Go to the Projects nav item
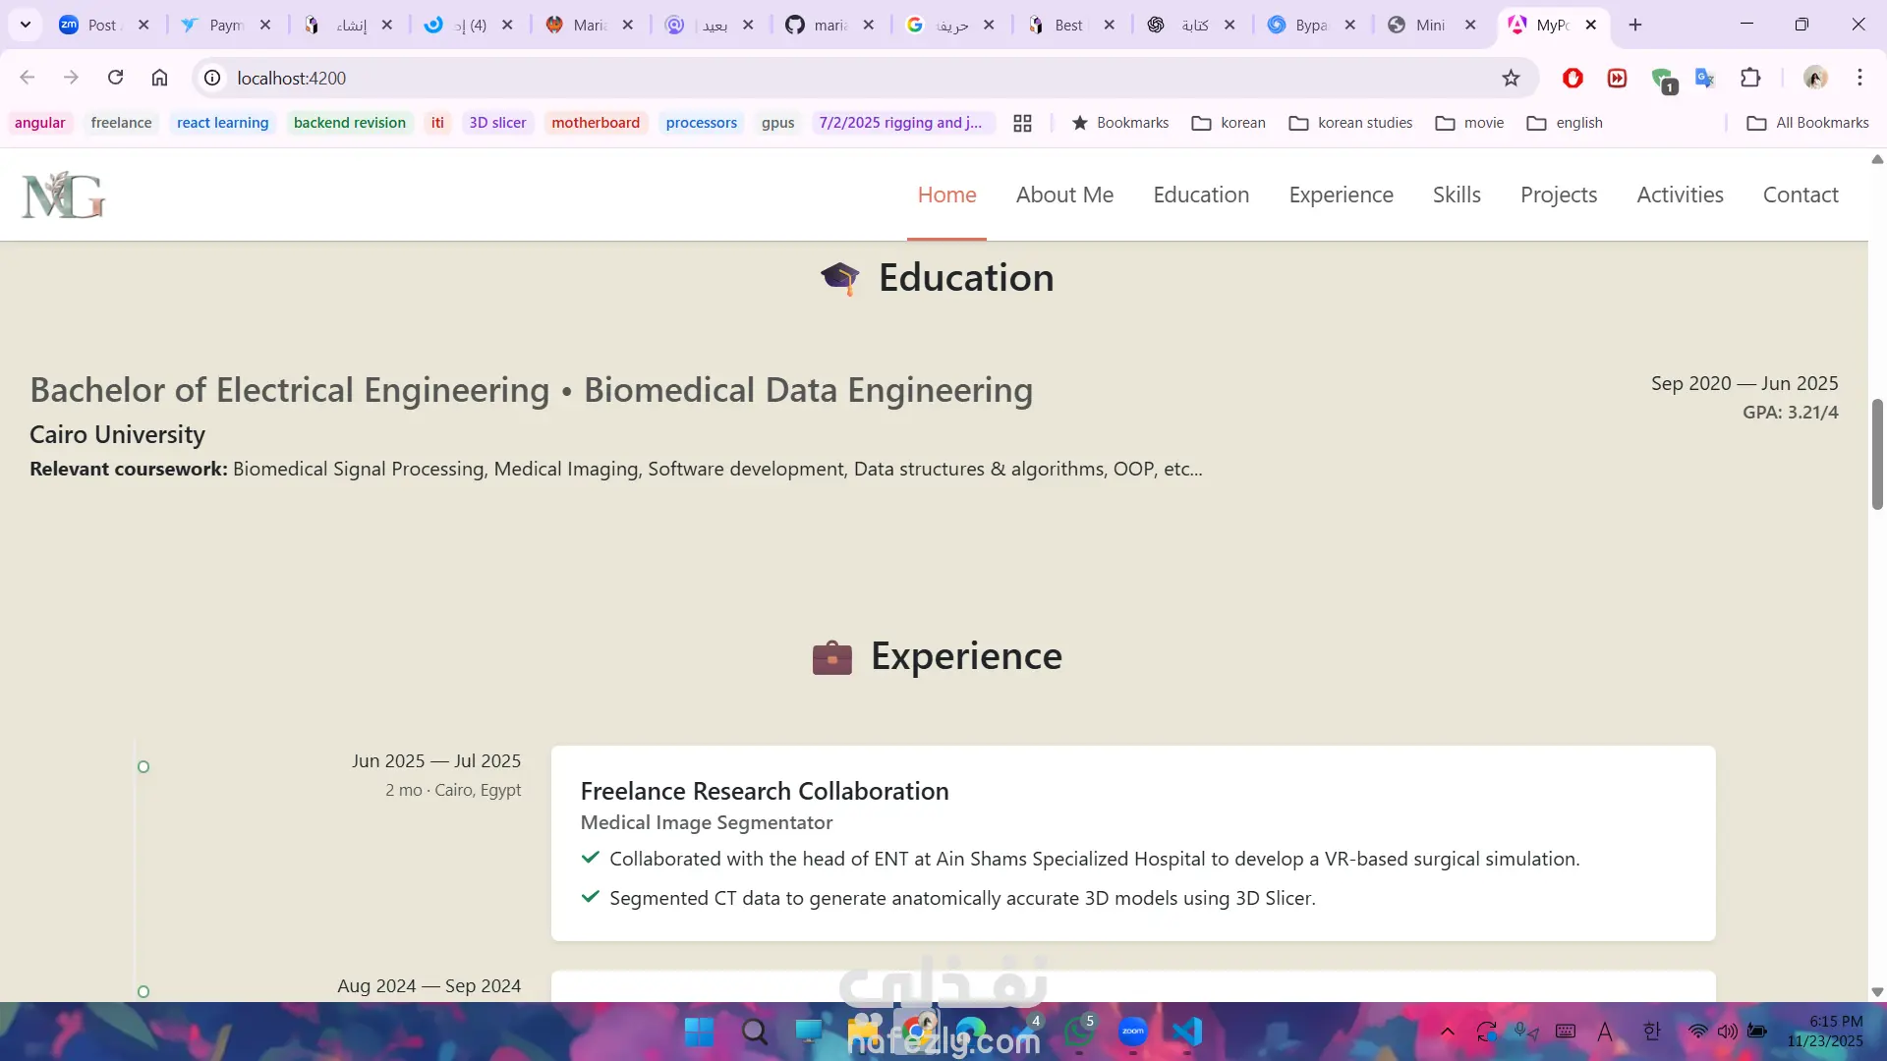 (1558, 195)
